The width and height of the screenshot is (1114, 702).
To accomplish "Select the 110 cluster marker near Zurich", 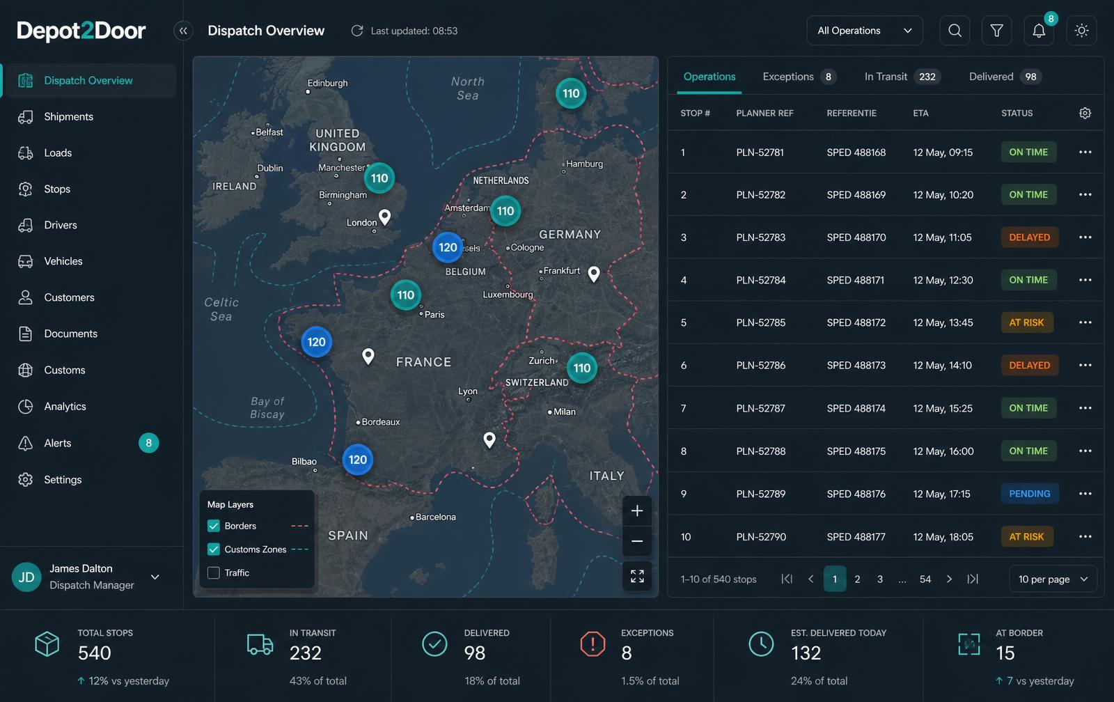I will 582,368.
